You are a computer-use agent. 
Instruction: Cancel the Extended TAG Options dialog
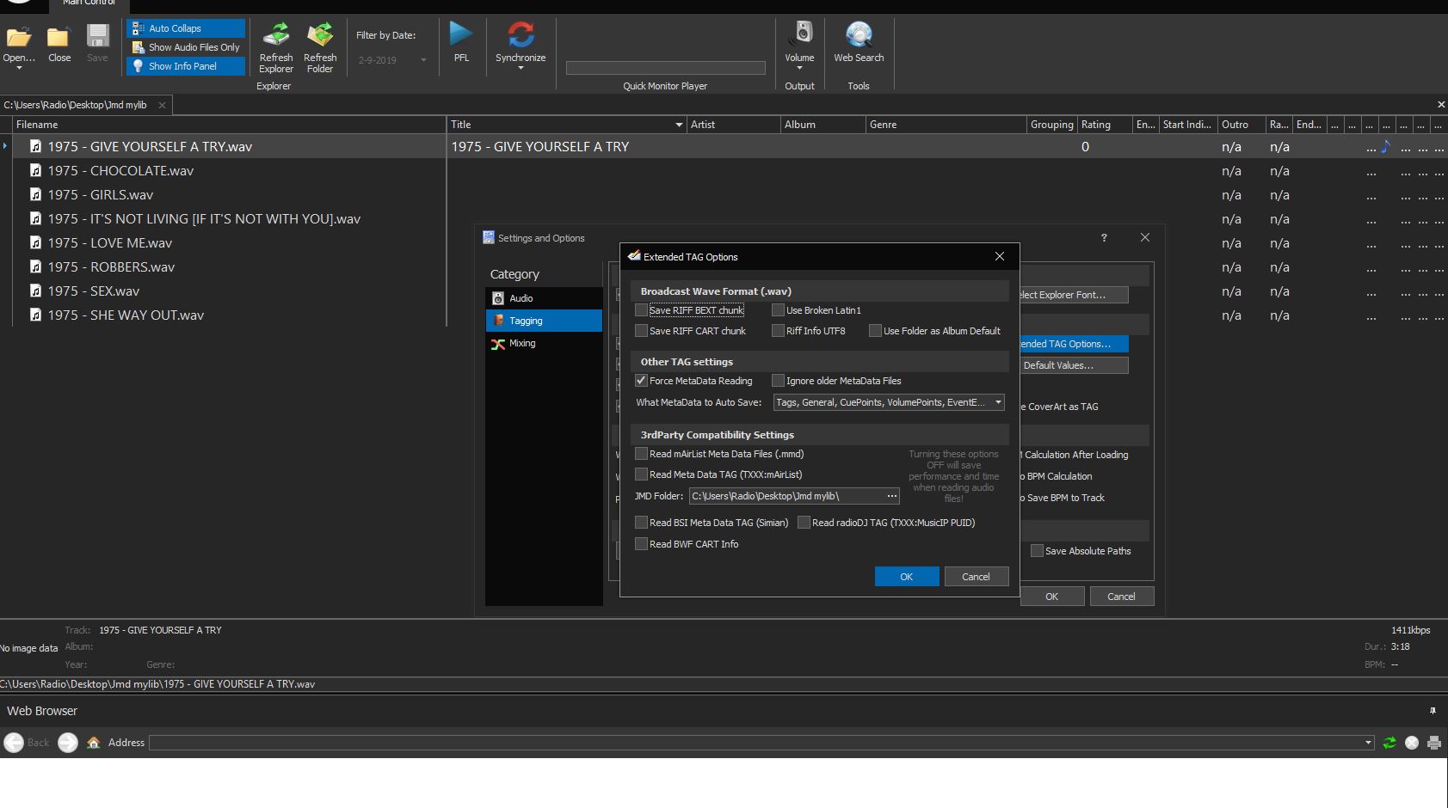[x=977, y=577]
